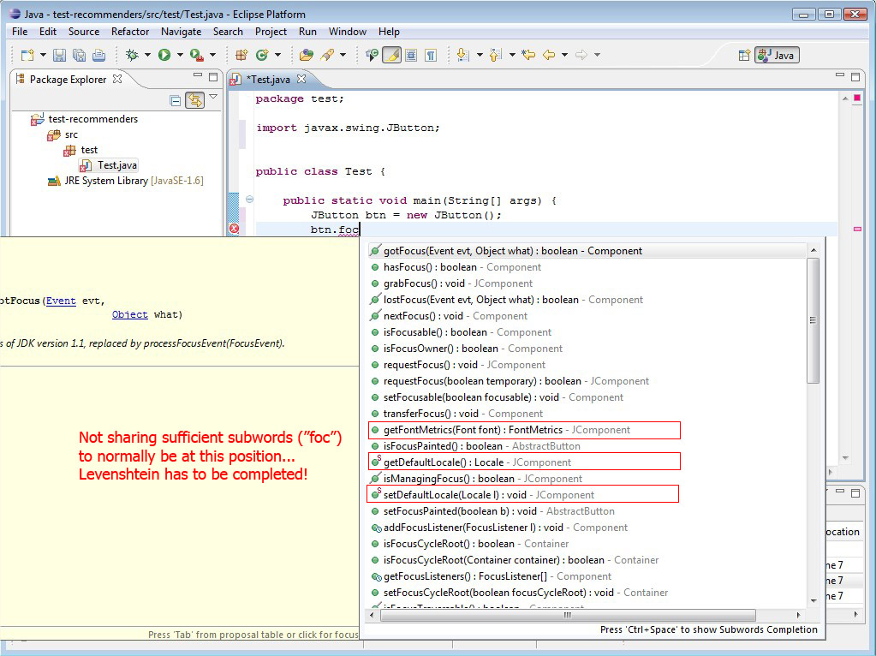Navigate Forward with the grey right arrow
The image size is (876, 656).
coord(581,55)
